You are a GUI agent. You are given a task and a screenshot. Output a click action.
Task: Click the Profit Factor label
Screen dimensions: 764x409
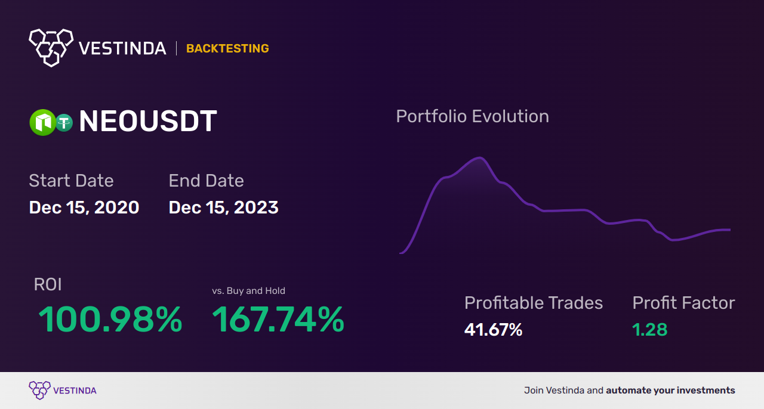(x=683, y=303)
